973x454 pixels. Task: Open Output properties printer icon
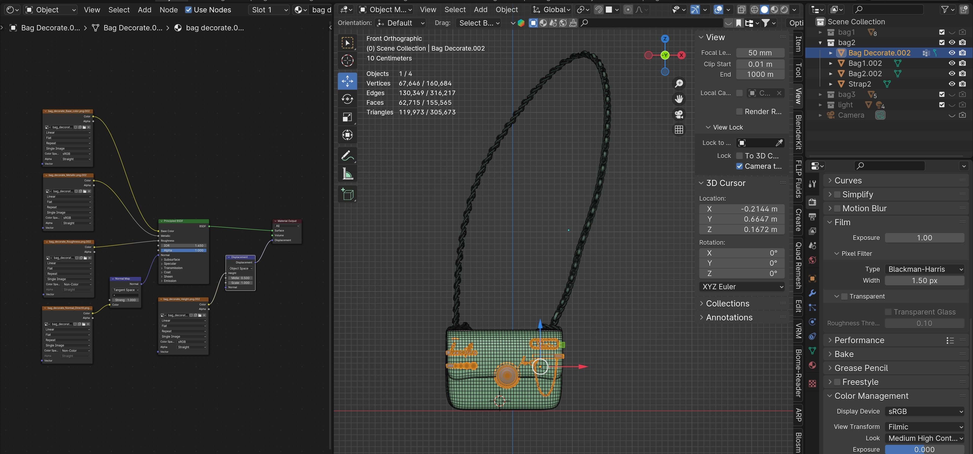point(812,216)
